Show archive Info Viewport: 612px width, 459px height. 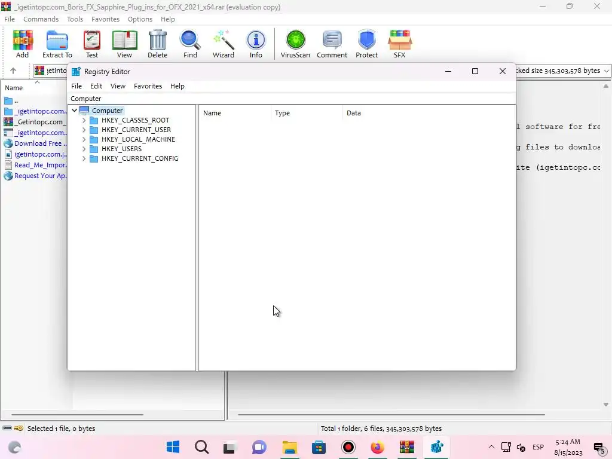(256, 44)
